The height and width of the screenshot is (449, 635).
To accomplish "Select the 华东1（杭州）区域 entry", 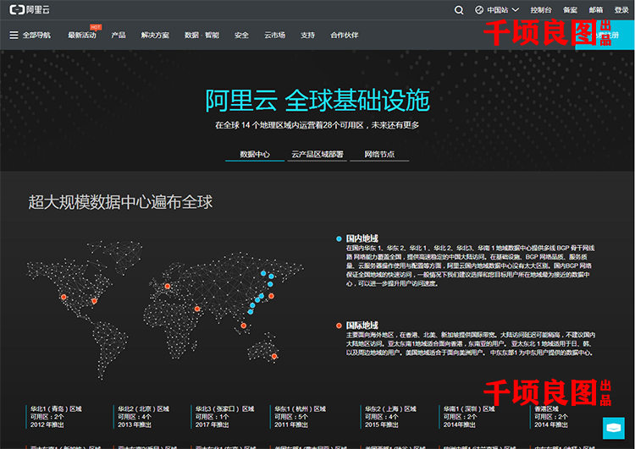I will [x=300, y=417].
